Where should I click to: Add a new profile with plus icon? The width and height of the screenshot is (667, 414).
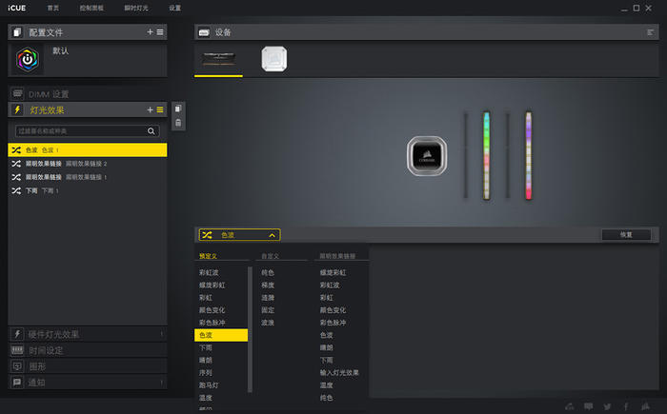[x=150, y=31]
